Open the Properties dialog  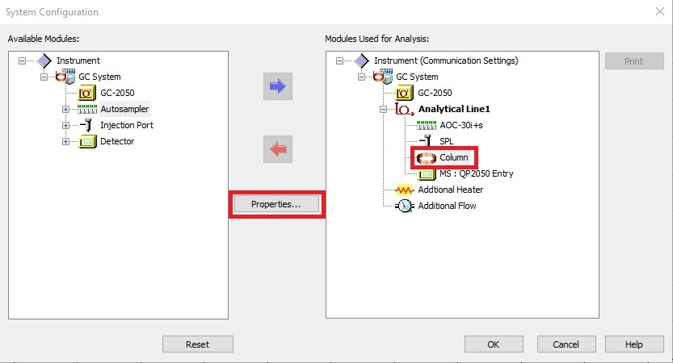pos(276,204)
